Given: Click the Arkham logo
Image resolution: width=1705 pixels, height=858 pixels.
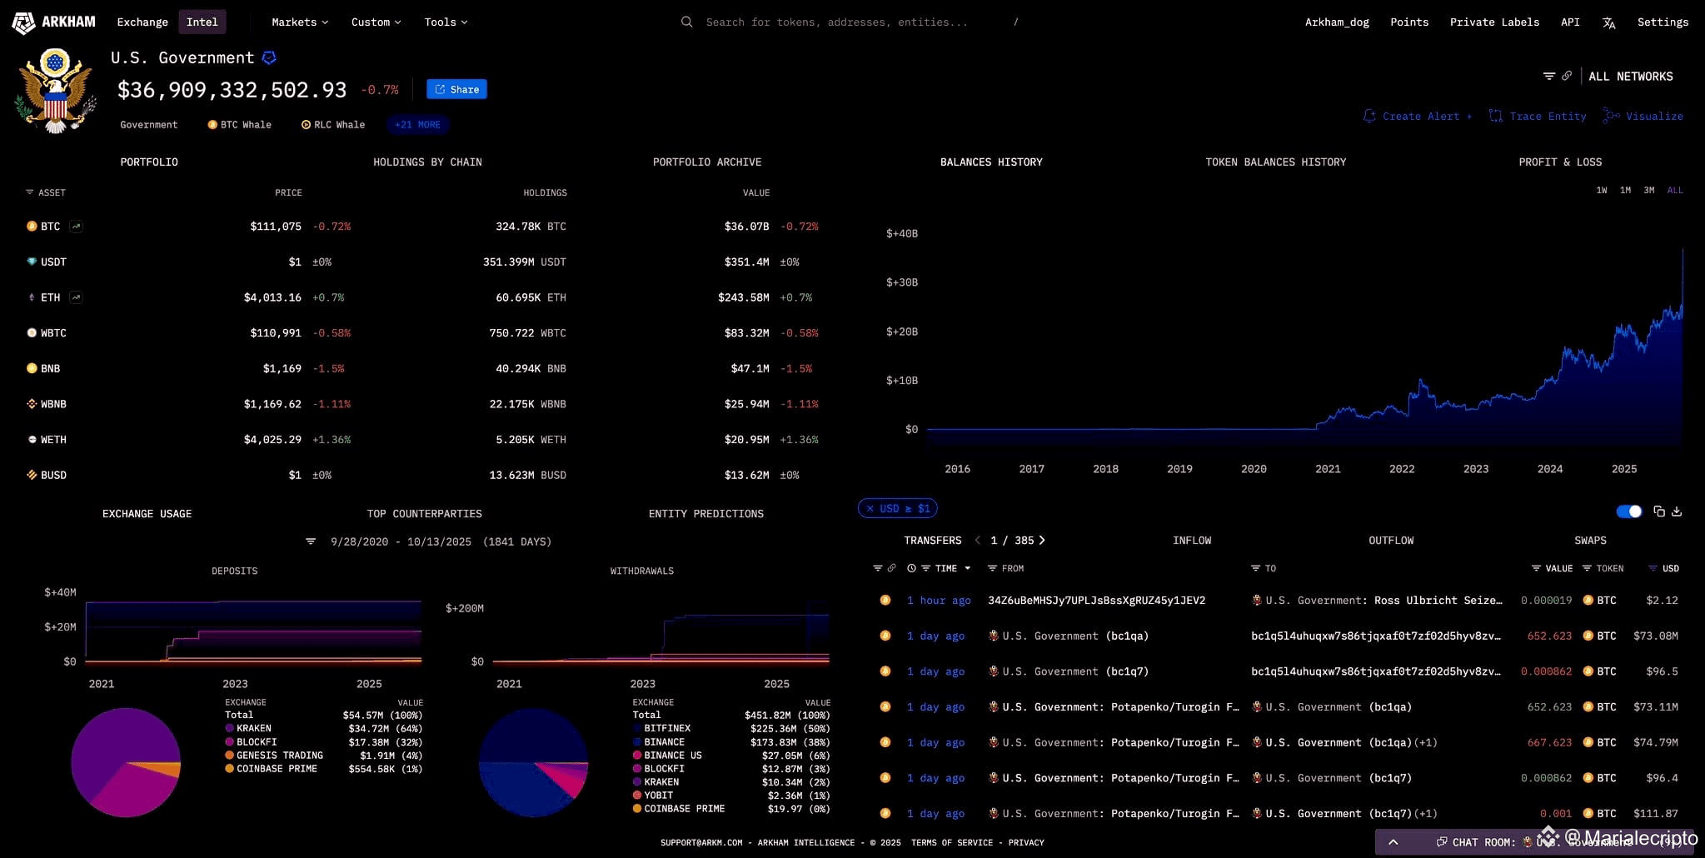Looking at the screenshot, I should click(24, 22).
